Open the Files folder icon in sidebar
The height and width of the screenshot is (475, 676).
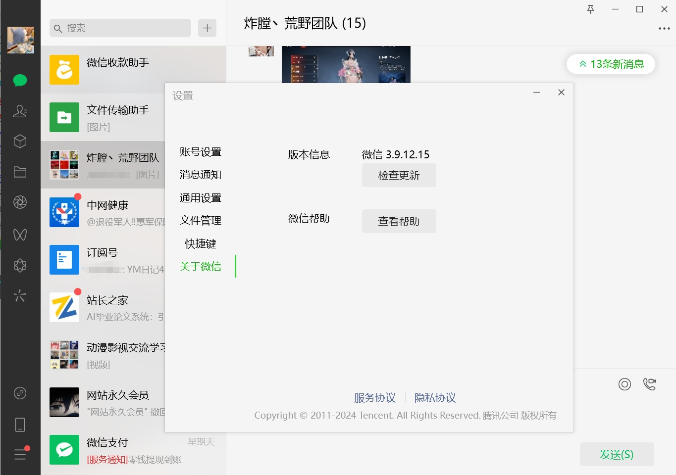coord(20,172)
